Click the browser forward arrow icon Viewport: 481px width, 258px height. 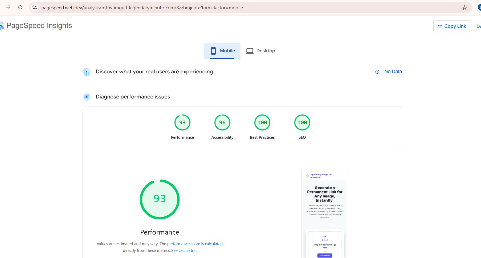coord(8,7)
